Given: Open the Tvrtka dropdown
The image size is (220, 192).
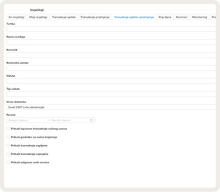Looking at the screenshot, I should coord(111,29).
